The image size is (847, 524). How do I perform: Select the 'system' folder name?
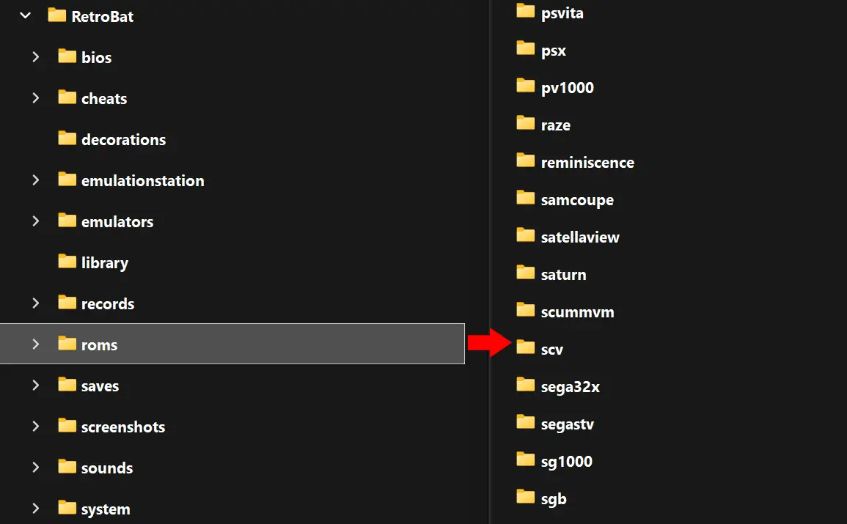click(x=106, y=509)
